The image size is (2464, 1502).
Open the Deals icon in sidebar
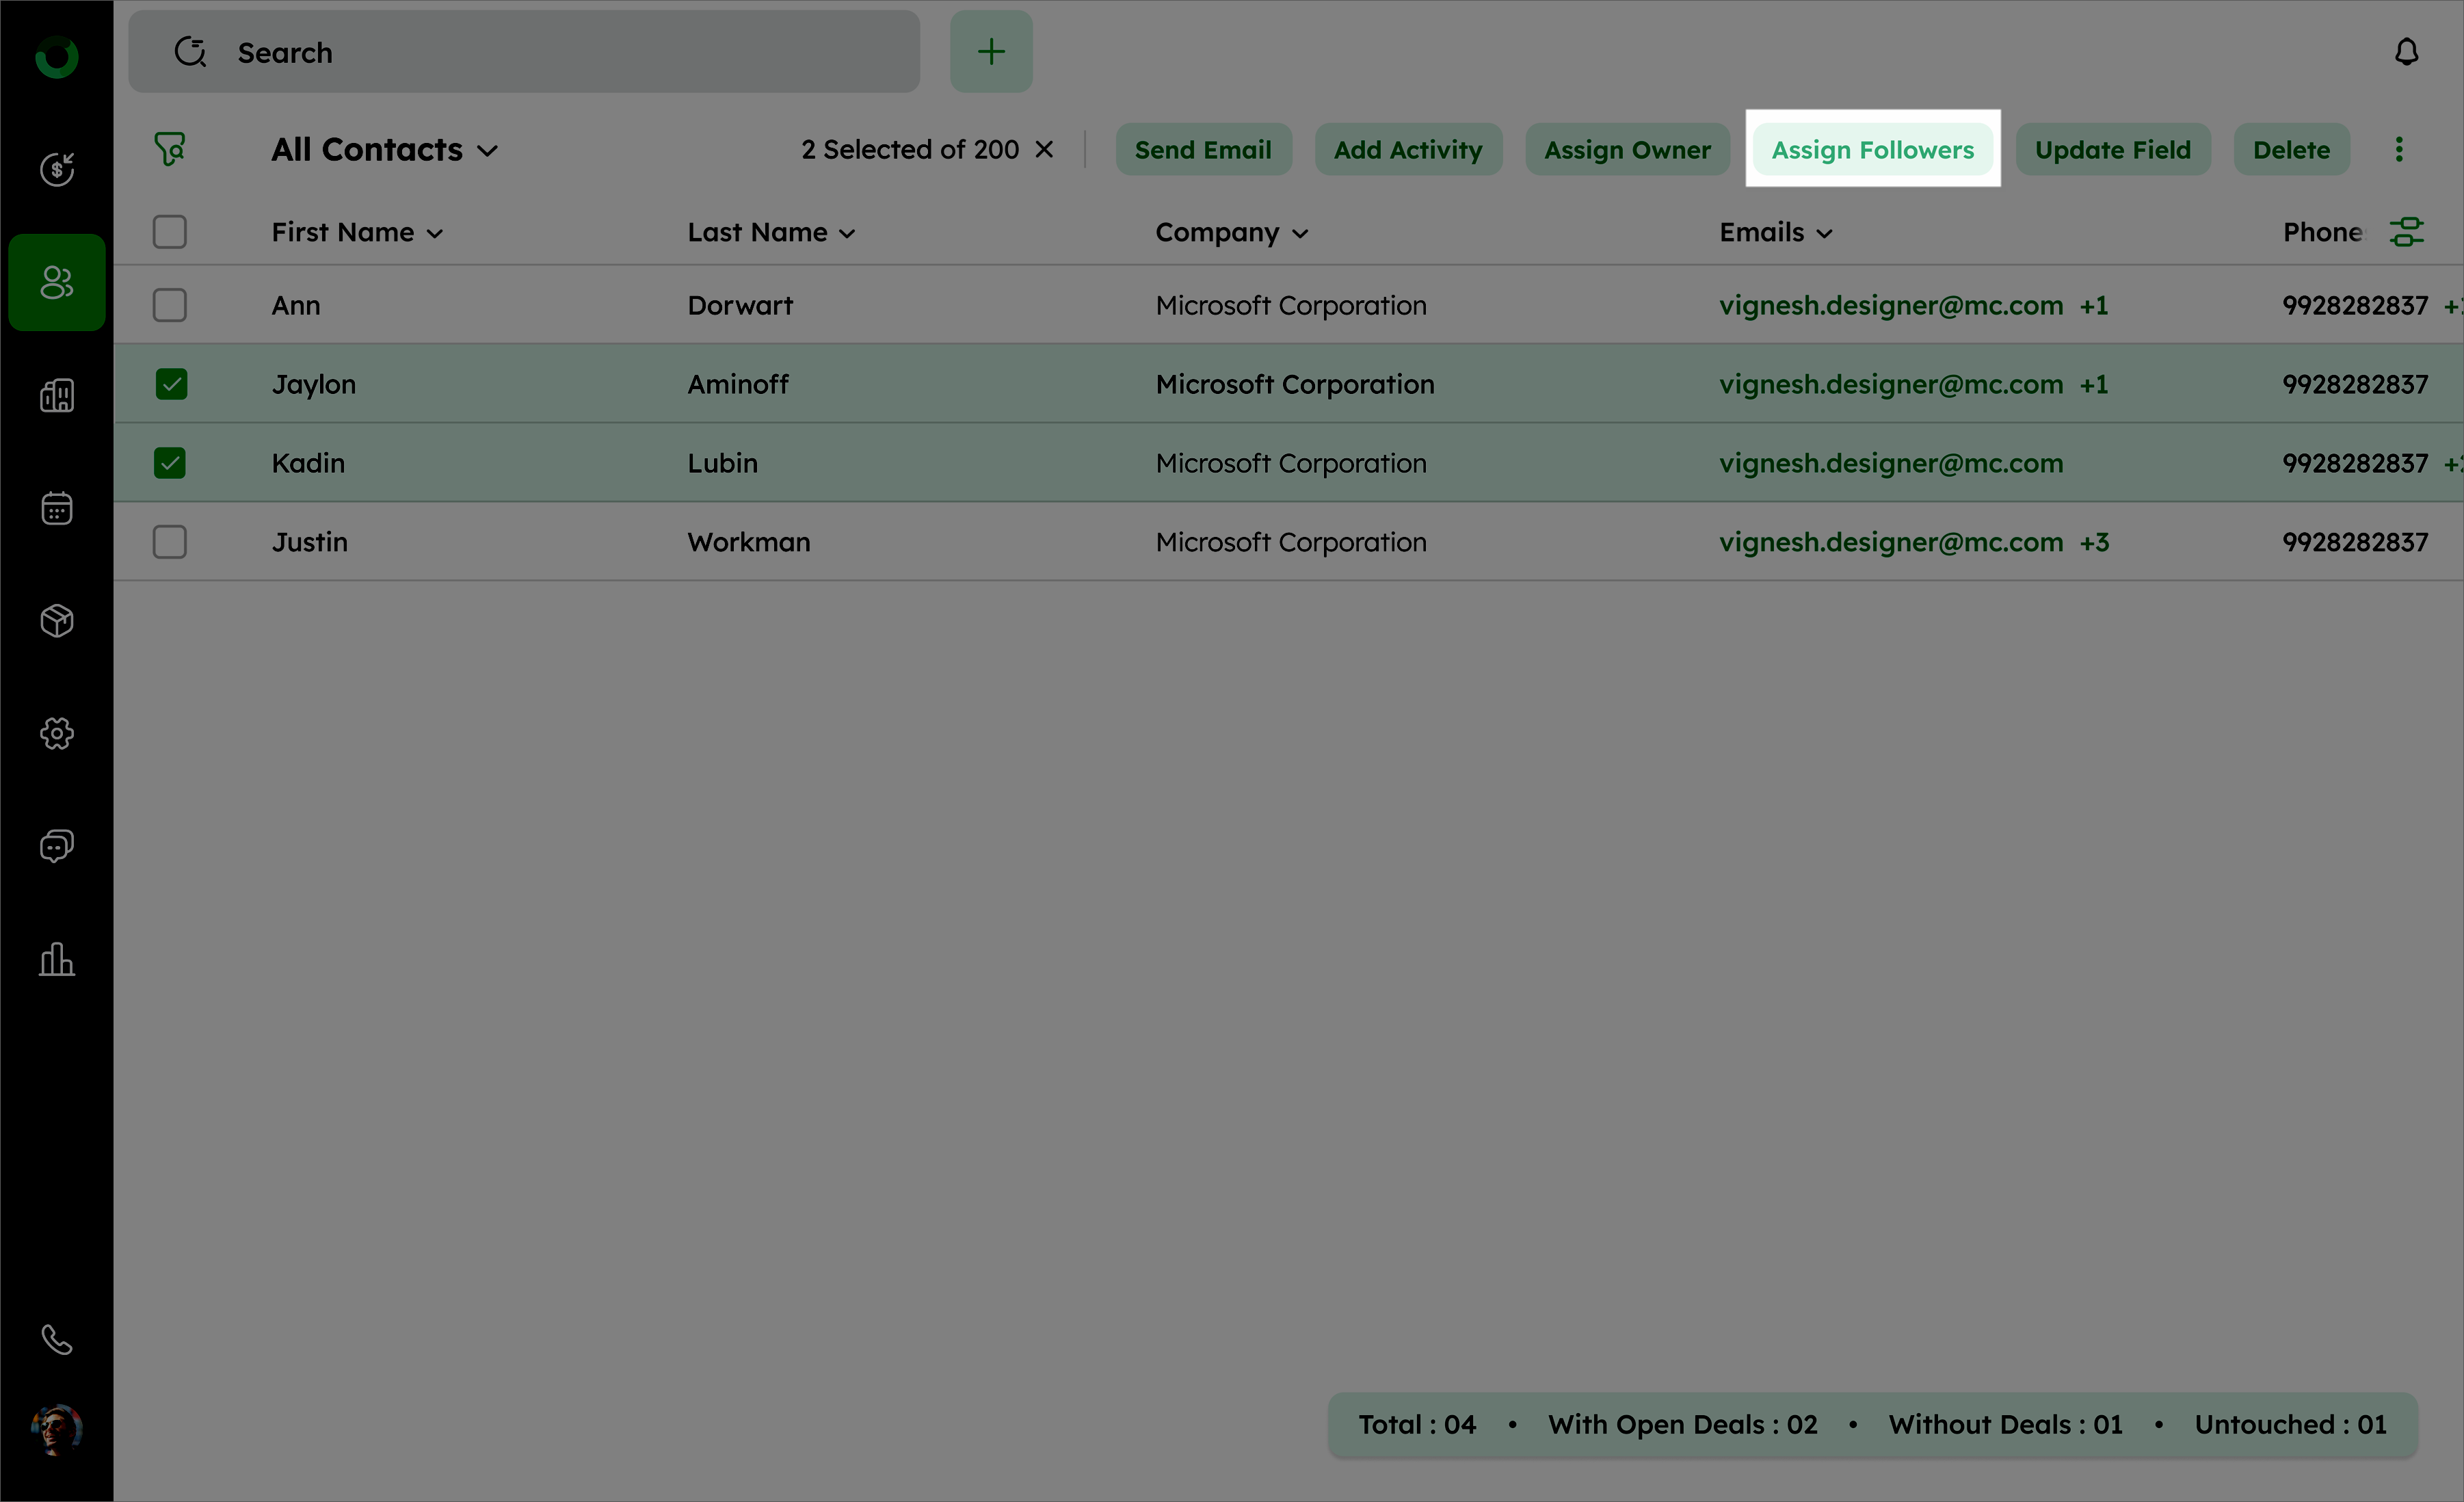(57, 169)
